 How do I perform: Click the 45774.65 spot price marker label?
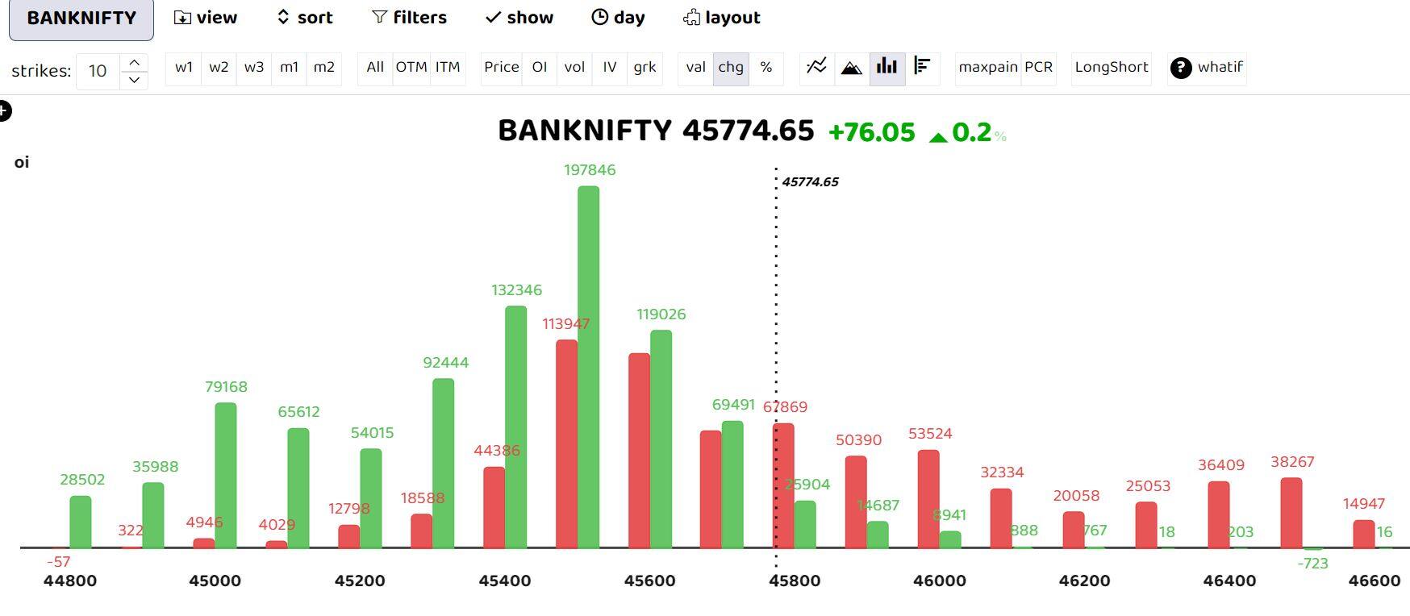click(811, 182)
